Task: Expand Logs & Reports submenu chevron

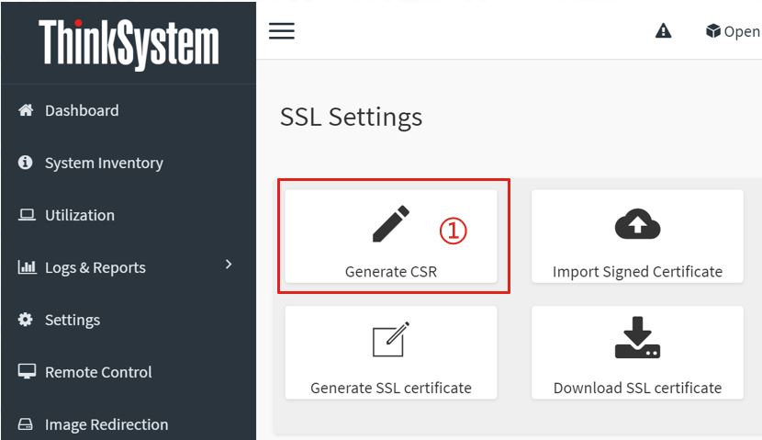Action: (x=229, y=264)
